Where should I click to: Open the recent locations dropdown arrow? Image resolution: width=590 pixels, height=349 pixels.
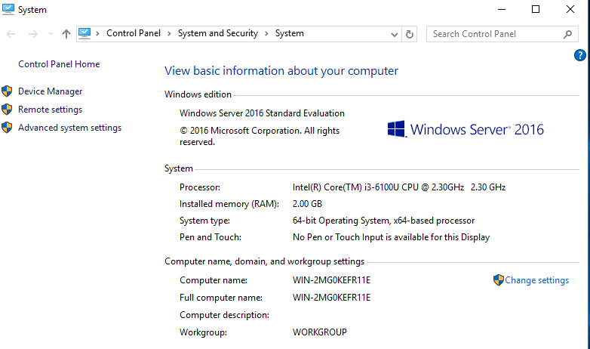point(51,34)
